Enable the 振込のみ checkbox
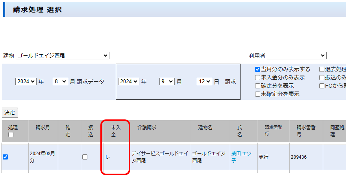The height and width of the screenshot is (176, 346). (x=322, y=78)
